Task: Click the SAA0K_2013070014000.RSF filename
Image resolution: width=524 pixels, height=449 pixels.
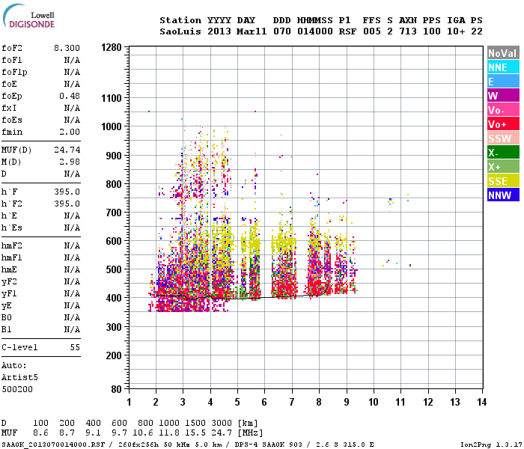Action: point(53,445)
